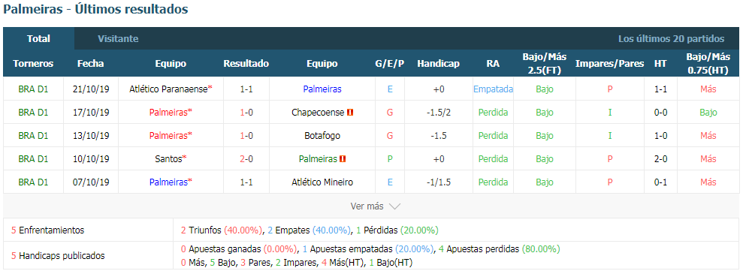Click the Bajo/Más 2.5(FT) header

(x=545, y=63)
